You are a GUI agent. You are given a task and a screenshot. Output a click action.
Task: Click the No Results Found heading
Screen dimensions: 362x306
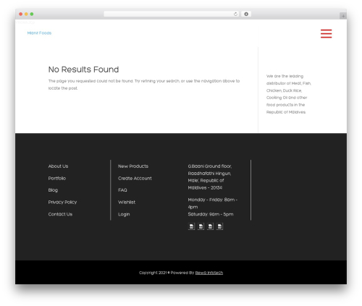(x=83, y=69)
